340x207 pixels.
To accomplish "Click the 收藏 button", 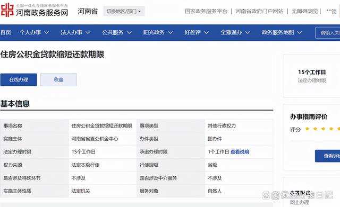I will tap(58, 80).
